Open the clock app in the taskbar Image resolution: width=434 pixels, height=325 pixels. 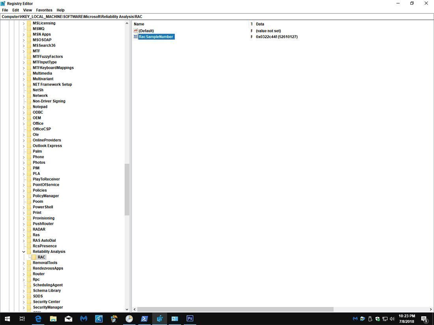tap(129, 319)
